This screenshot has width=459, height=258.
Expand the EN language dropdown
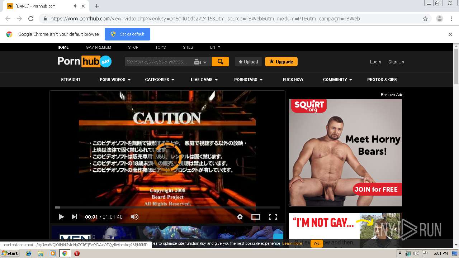[215, 47]
